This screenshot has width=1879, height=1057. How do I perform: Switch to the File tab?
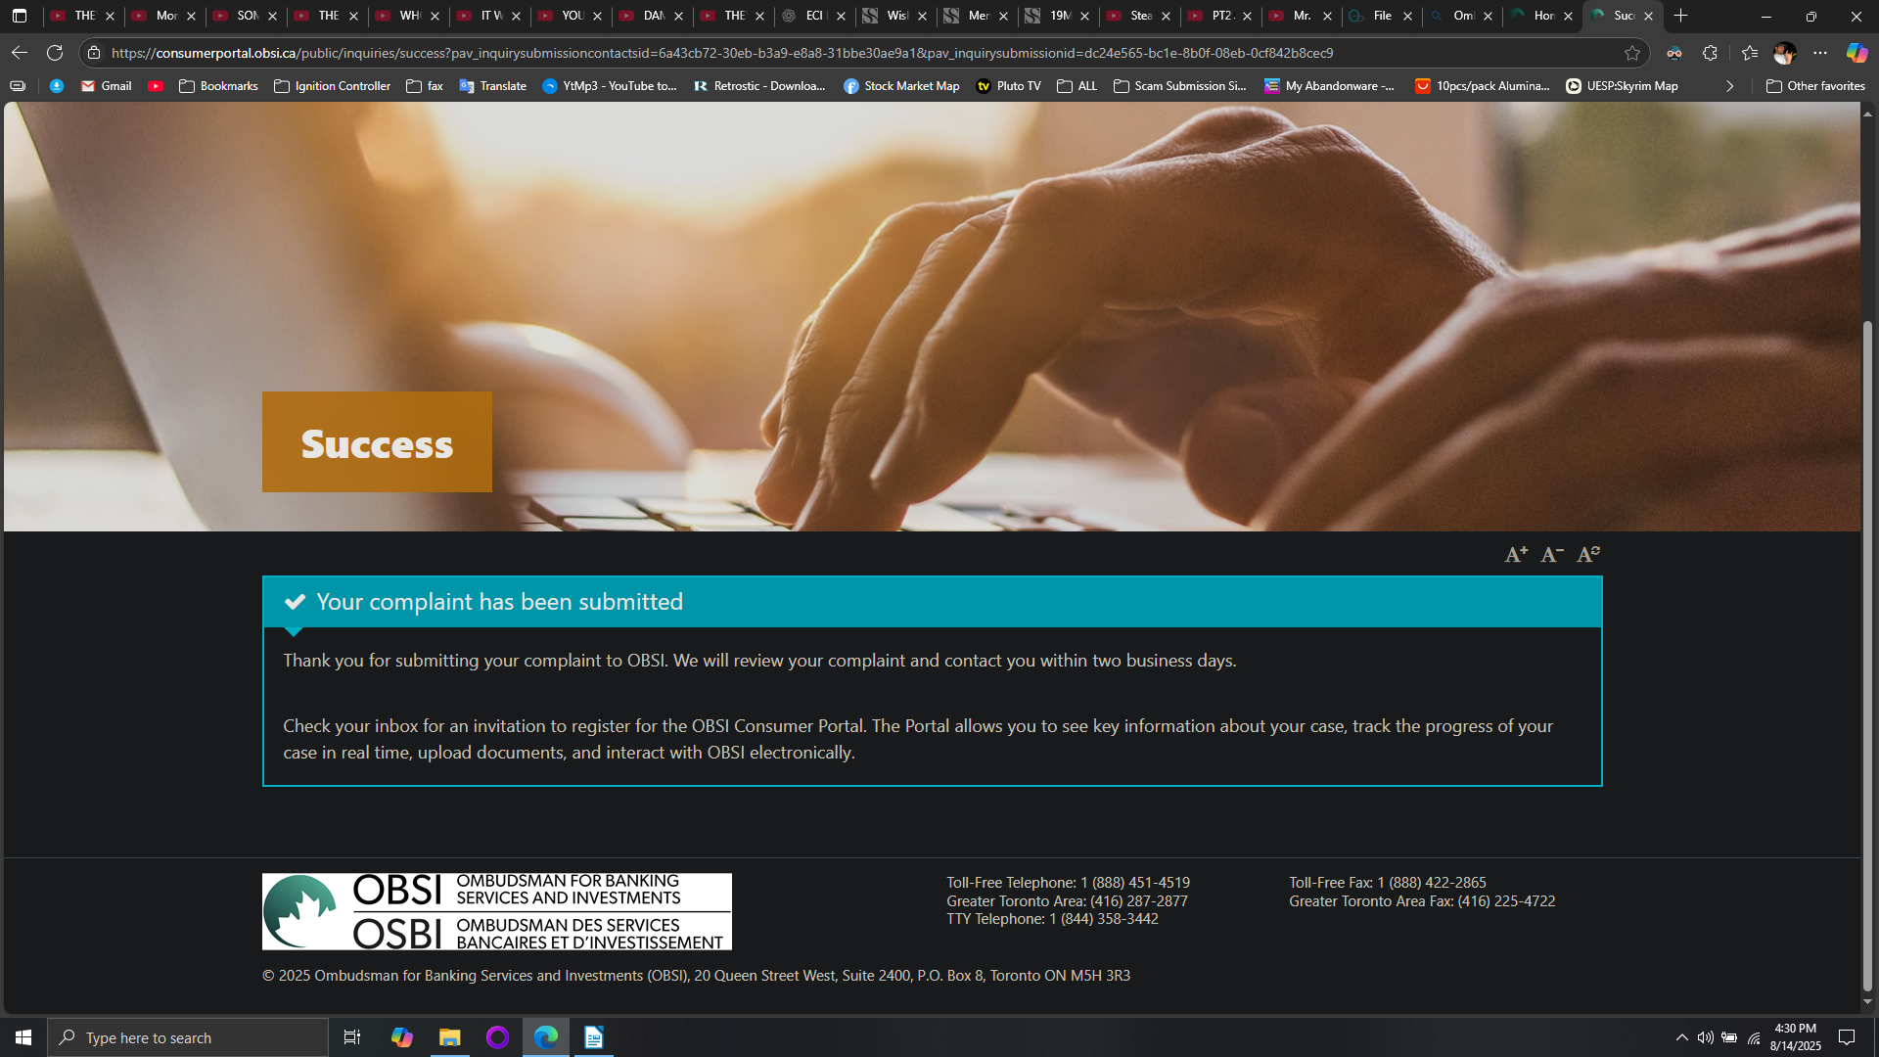click(x=1381, y=16)
